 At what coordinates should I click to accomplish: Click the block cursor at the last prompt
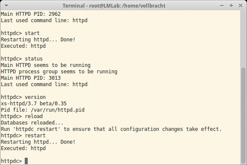(x=26, y=161)
